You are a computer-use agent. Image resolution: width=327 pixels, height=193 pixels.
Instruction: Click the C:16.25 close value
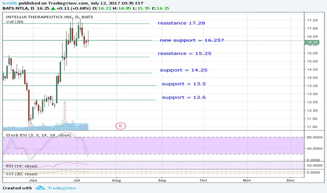tap(160, 8)
